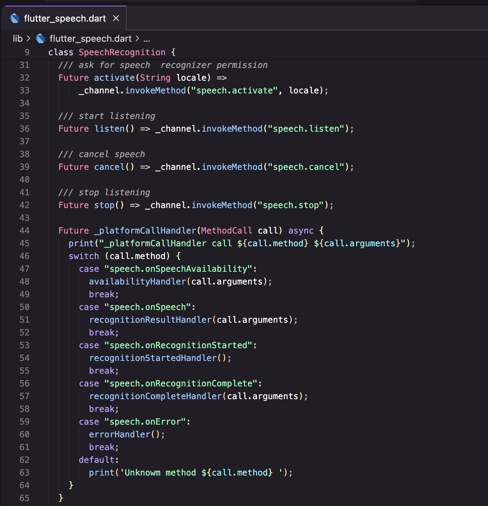Click comment 'ask for speech recognizer permission'
The image size is (488, 506).
click(163, 65)
